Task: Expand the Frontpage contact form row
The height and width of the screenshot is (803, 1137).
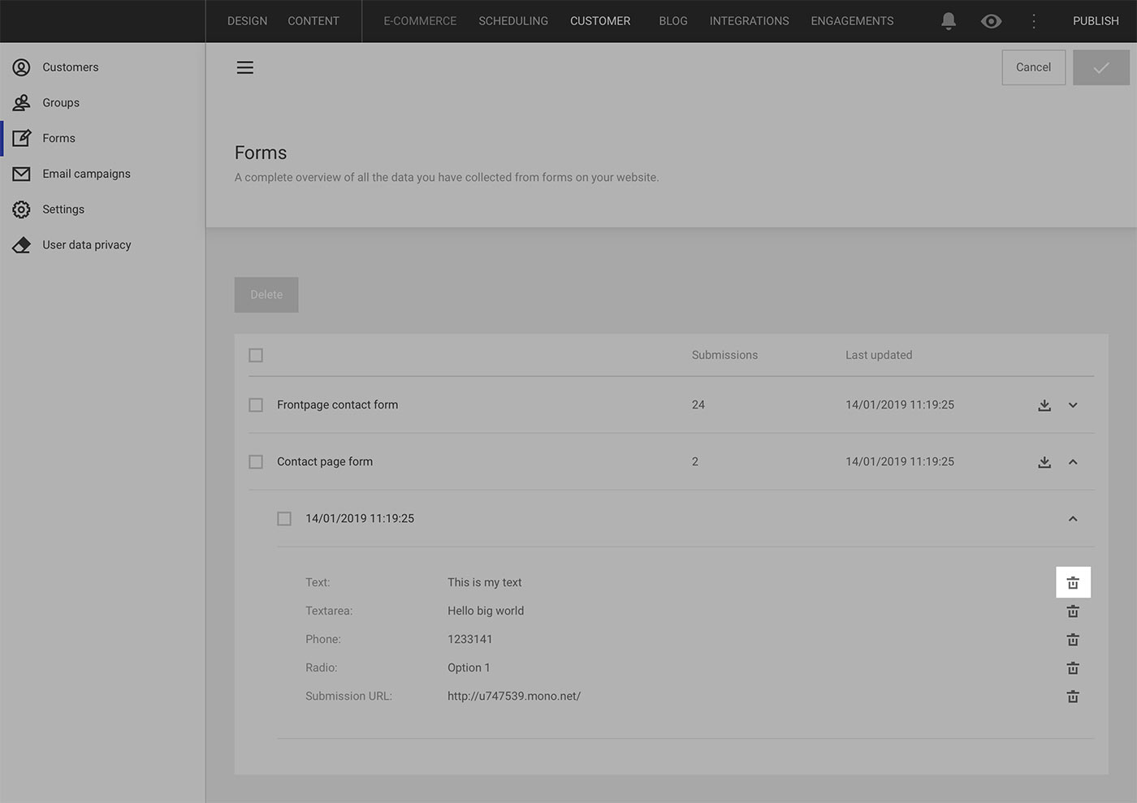Action: click(x=1073, y=404)
